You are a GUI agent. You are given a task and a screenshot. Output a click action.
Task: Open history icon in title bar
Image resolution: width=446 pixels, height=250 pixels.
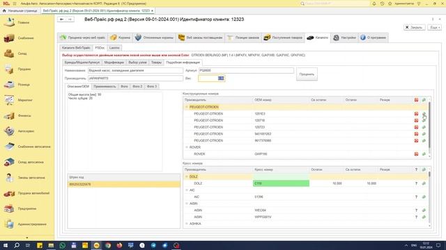tap(382, 3)
